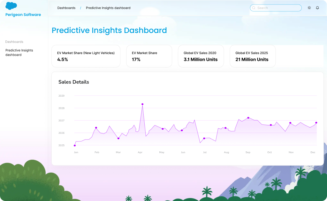
Task: Select Predictive Insights dashboard in sidebar
Action: (x=19, y=52)
